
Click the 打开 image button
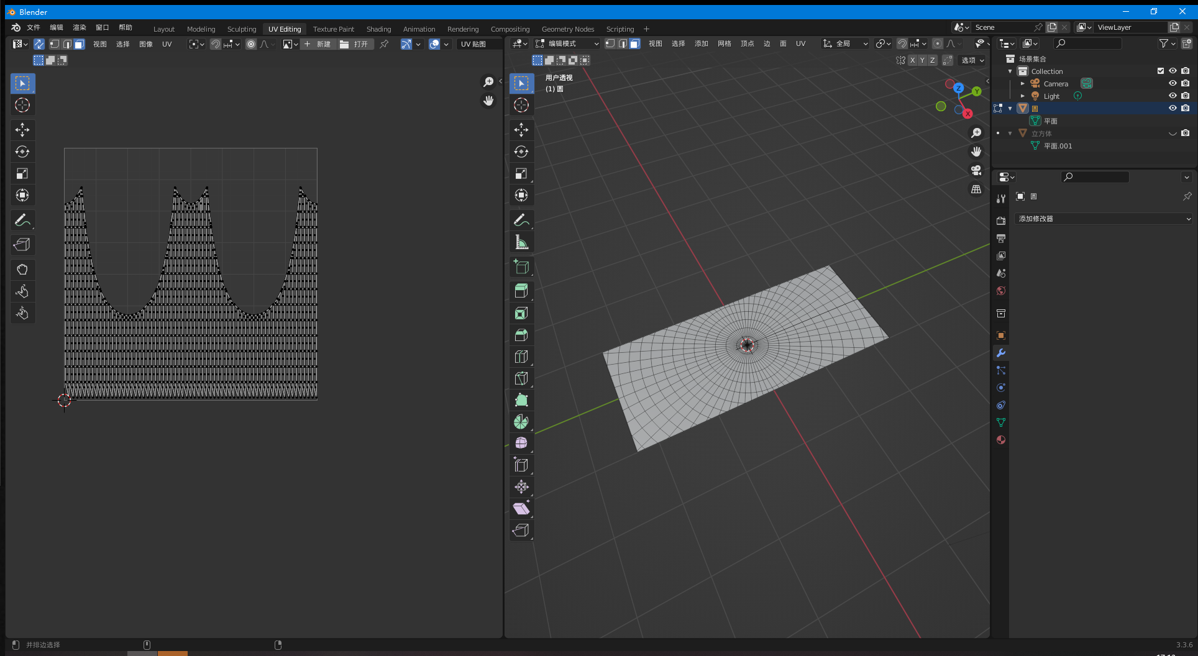[x=355, y=44]
